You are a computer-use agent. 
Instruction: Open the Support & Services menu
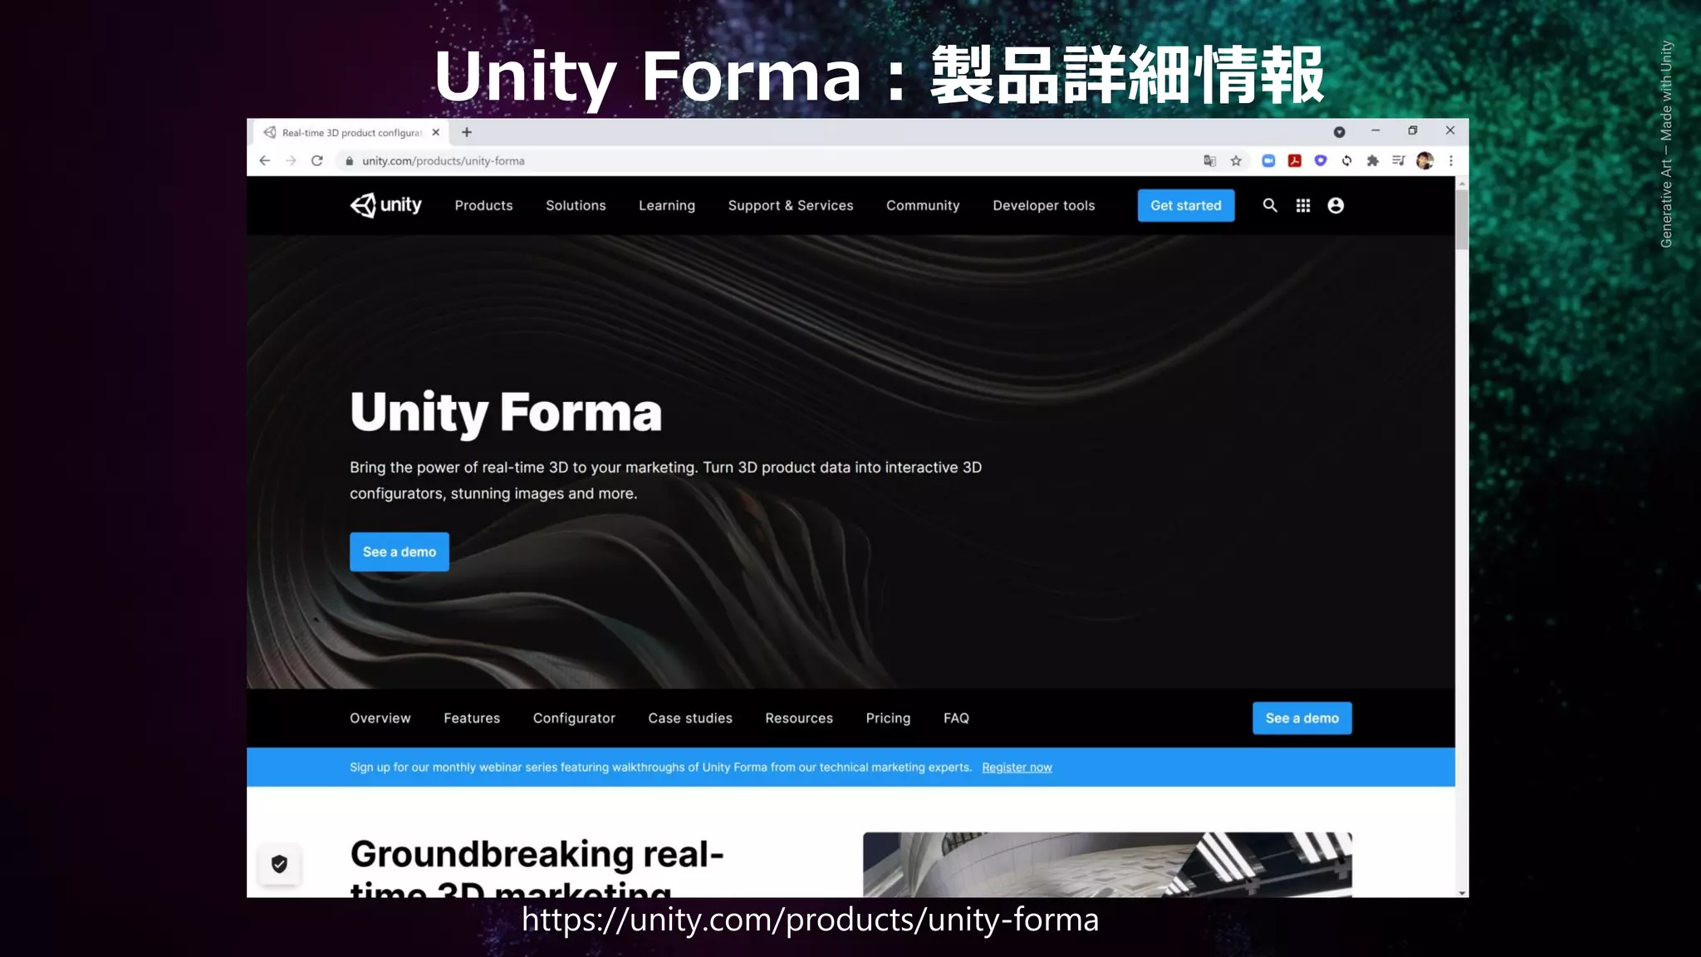pos(791,205)
